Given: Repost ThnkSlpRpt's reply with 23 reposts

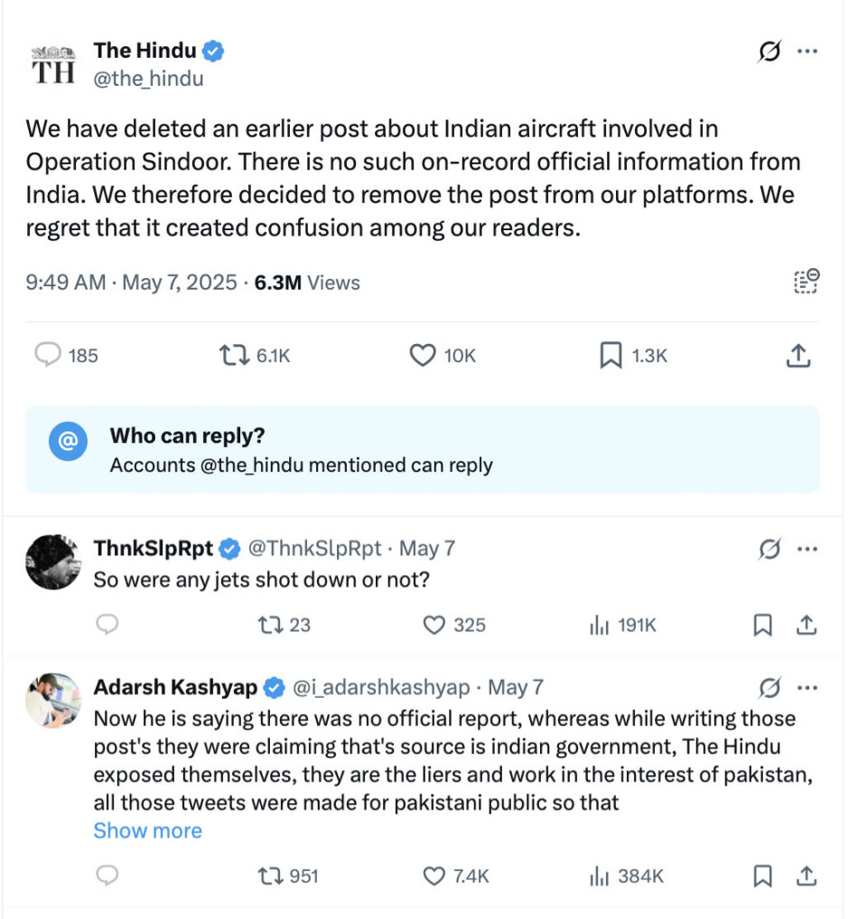Looking at the screenshot, I should 269,625.
